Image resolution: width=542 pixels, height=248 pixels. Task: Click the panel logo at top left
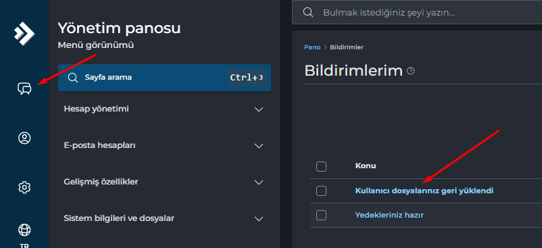24,33
